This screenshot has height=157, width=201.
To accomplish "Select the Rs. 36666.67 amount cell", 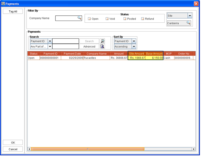I will click(x=119, y=58).
